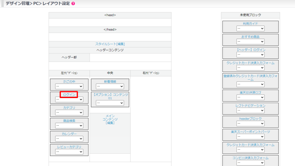Image resolution: width=295 pixels, height=166 pixels.
Task: Open dropdown under カレンダー block
Action: (69, 139)
